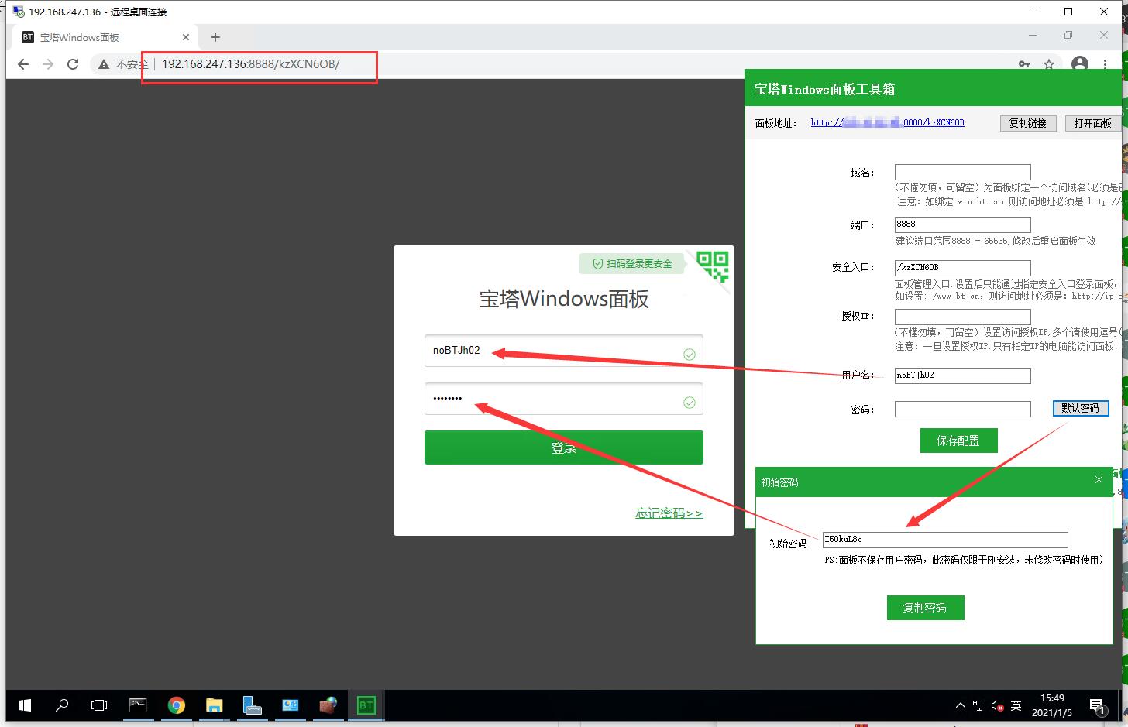
Task: Open the Chrome profile avatar
Action: 1079,64
